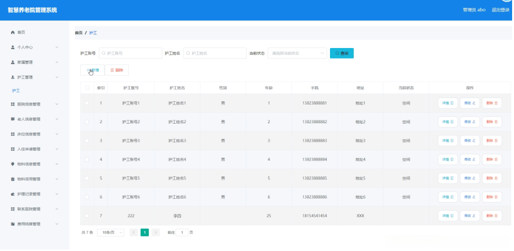This screenshot has width=514, height=251.
Task: Click the 删除 batch delete button above table
Action: (x=116, y=70)
